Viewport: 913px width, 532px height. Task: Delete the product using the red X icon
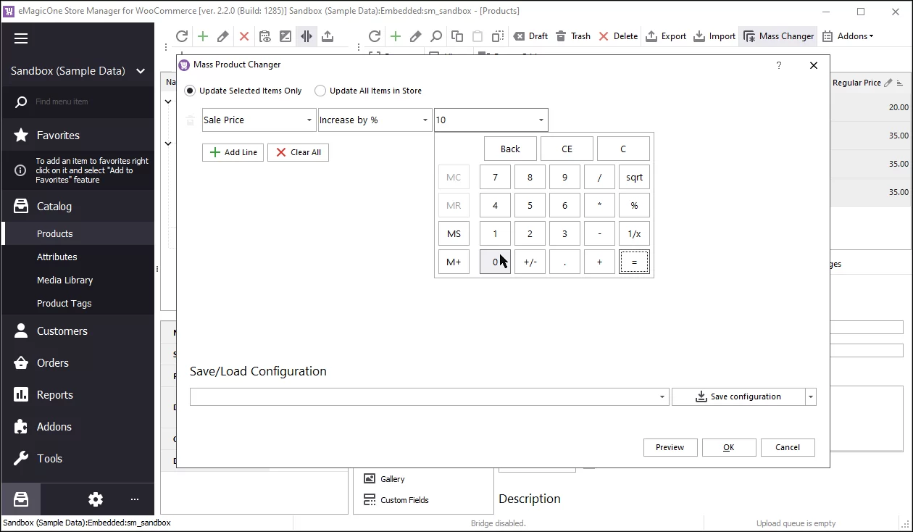click(245, 36)
